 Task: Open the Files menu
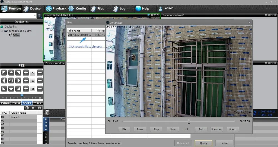(x=97, y=9)
